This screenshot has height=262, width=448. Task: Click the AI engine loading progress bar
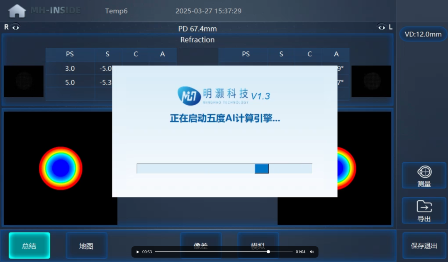224,168
